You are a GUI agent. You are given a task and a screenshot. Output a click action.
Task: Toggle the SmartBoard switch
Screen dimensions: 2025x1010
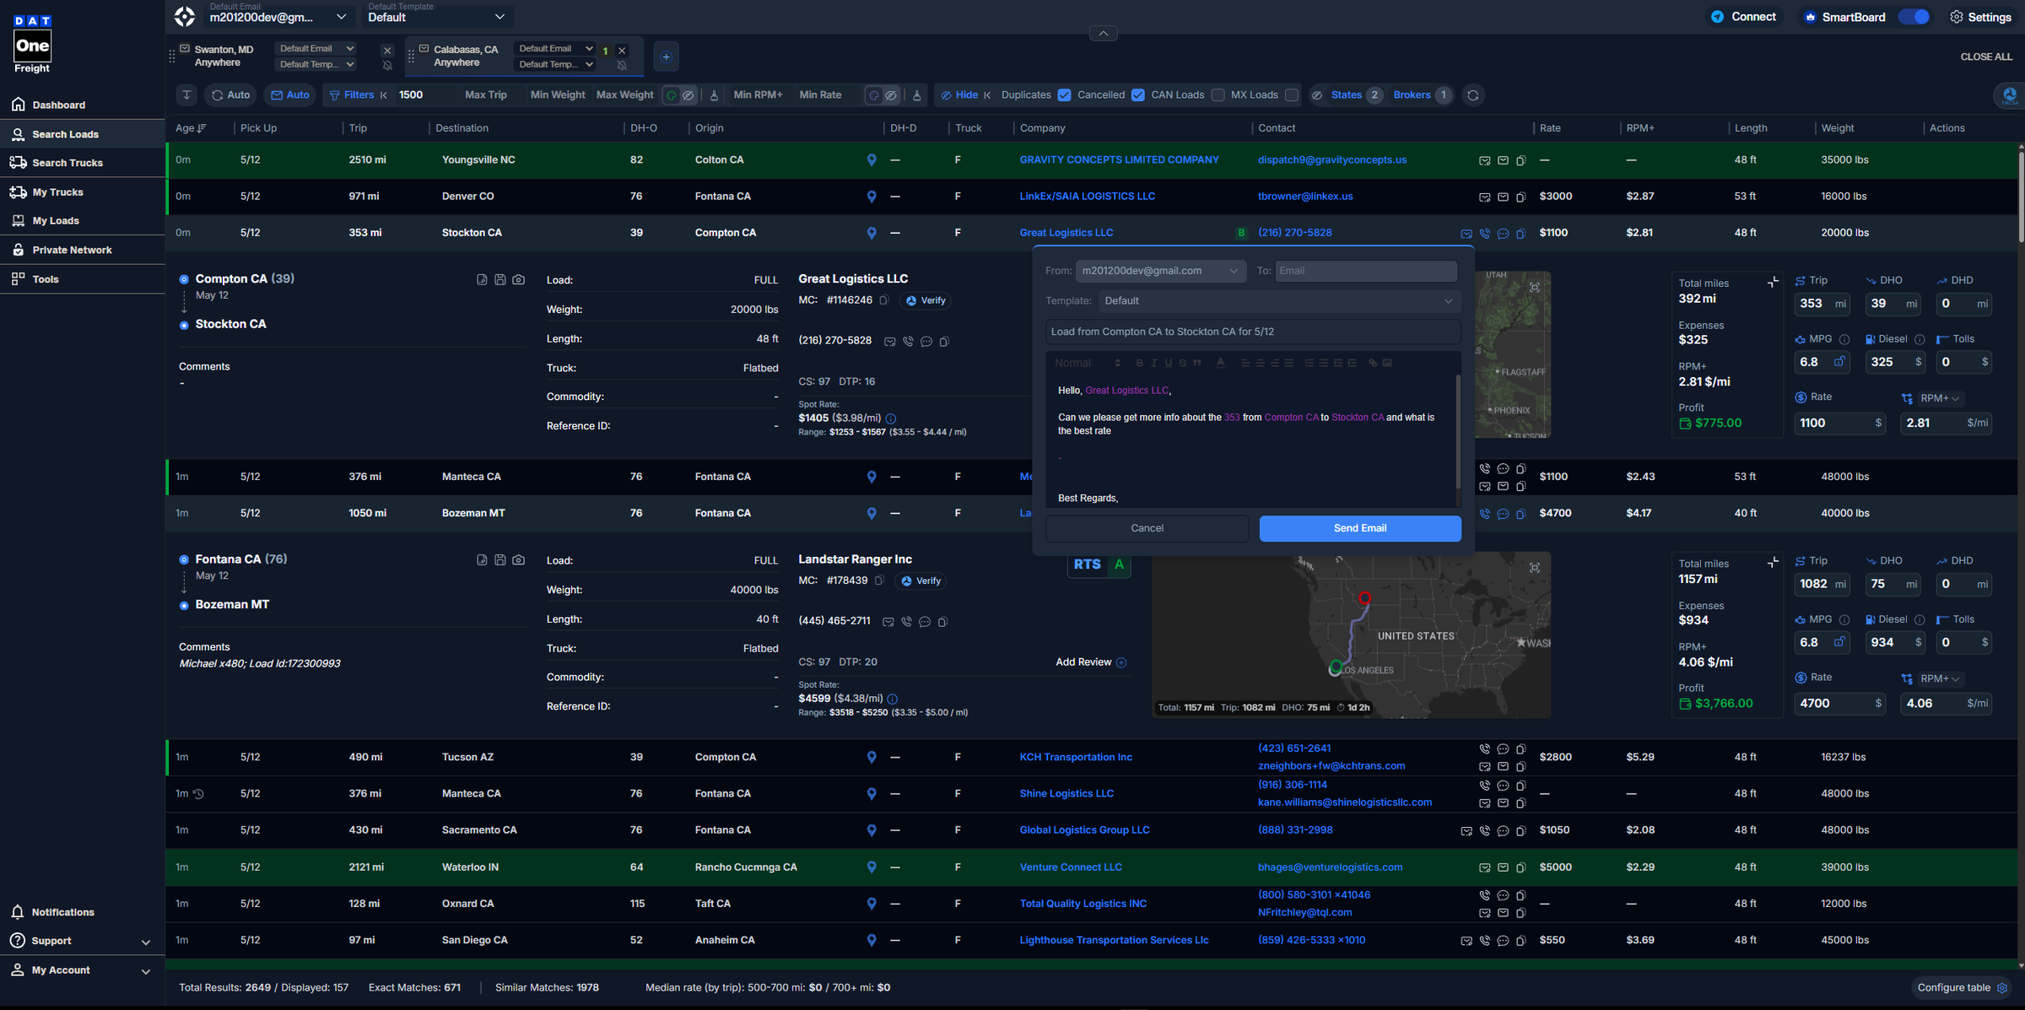(1914, 17)
